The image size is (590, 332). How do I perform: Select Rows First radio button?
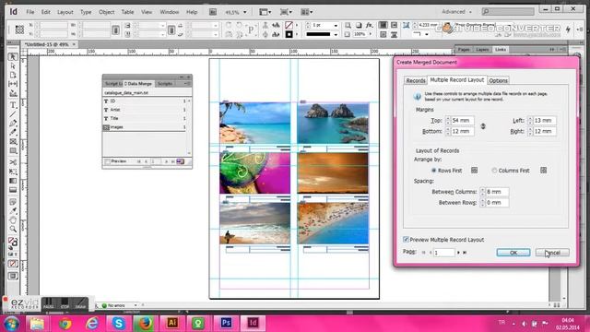tap(433, 171)
